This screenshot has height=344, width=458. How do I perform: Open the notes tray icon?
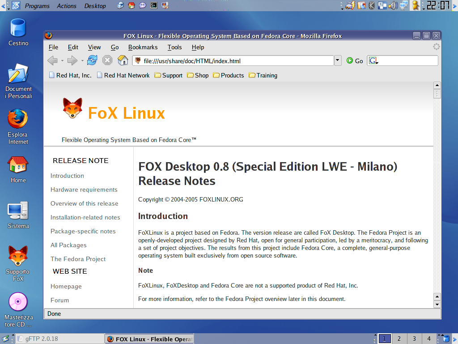click(361, 5)
